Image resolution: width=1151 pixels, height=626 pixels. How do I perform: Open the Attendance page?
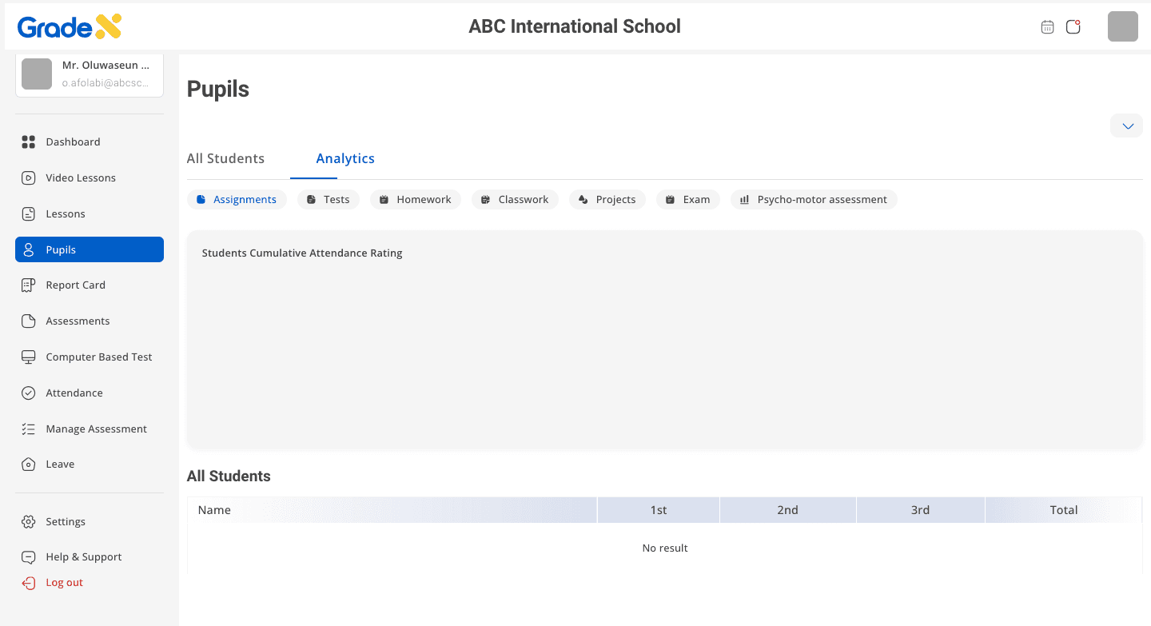(x=74, y=393)
